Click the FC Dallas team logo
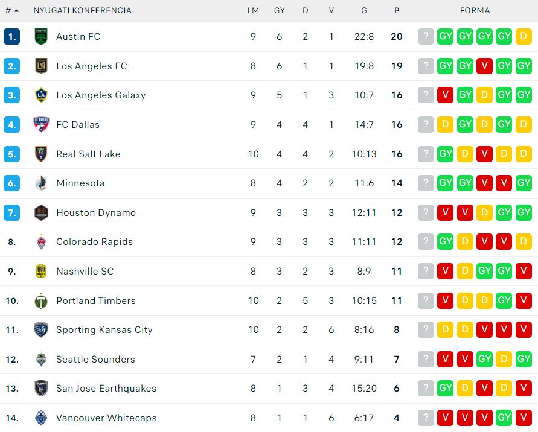This screenshot has width=538, height=432. coord(41,125)
